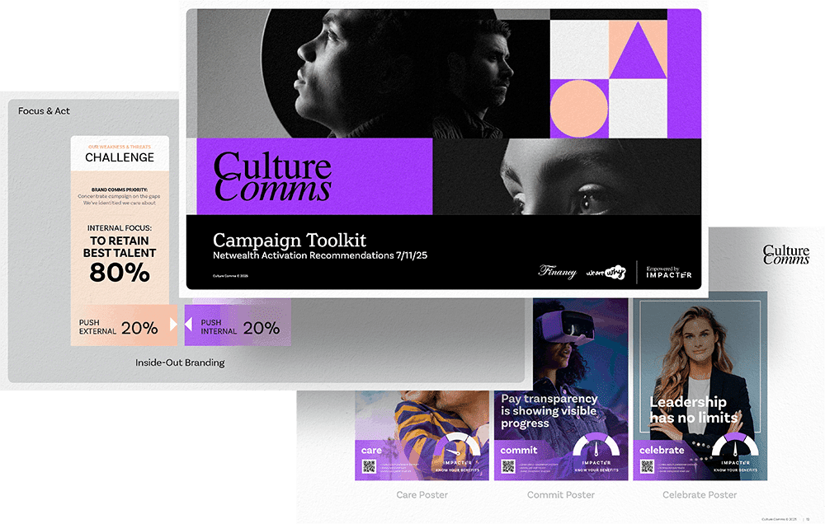The width and height of the screenshot is (825, 524).
Task: Open the Commit Poster thumbnail
Action: [561, 389]
